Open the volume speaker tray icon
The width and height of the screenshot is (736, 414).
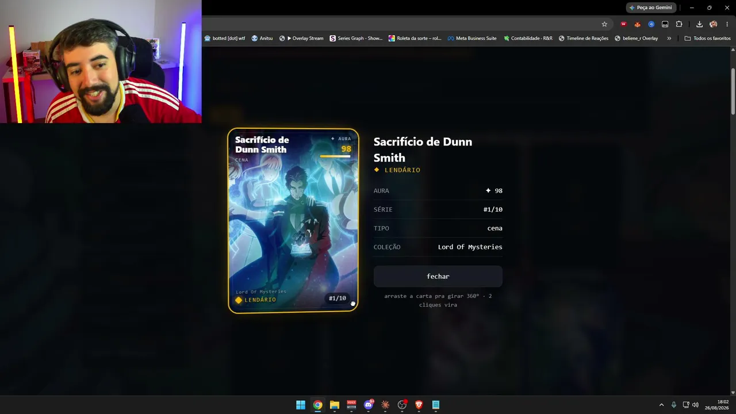695,405
